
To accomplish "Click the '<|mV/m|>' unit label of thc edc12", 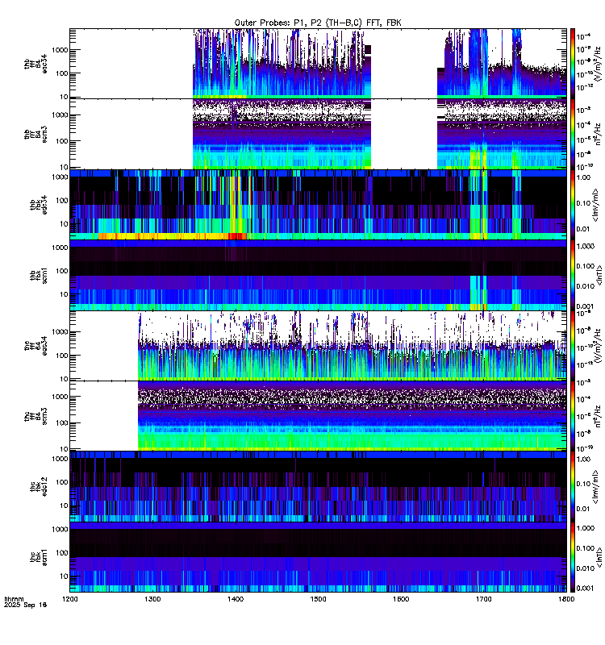I will (595, 487).
